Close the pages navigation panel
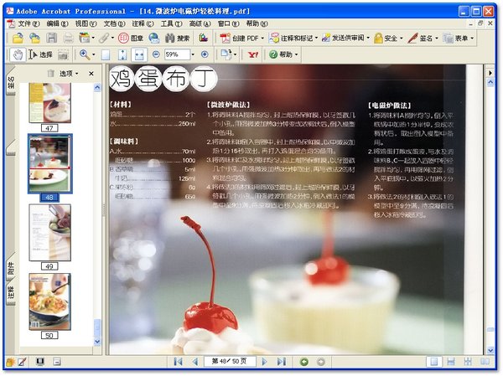Image resolution: width=503 pixels, height=376 pixels. click(x=91, y=74)
